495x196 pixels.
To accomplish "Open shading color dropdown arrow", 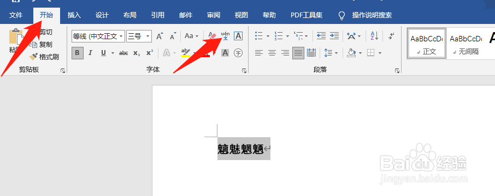I will pos(360,53).
